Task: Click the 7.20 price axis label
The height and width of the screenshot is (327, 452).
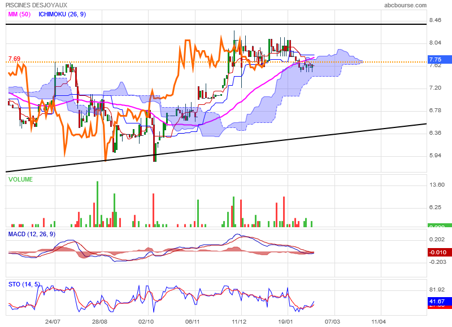Action: click(435, 88)
